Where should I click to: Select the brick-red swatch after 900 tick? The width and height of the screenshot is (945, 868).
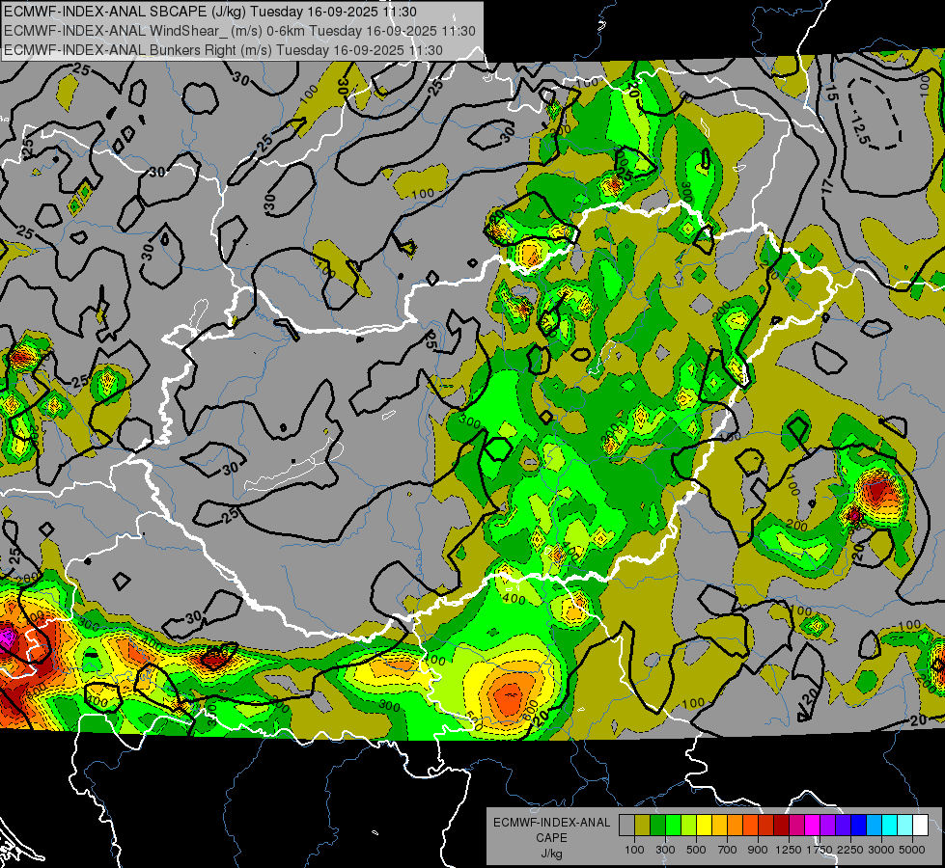(766, 825)
